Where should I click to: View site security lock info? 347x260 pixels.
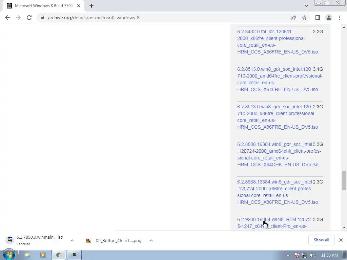point(43,18)
